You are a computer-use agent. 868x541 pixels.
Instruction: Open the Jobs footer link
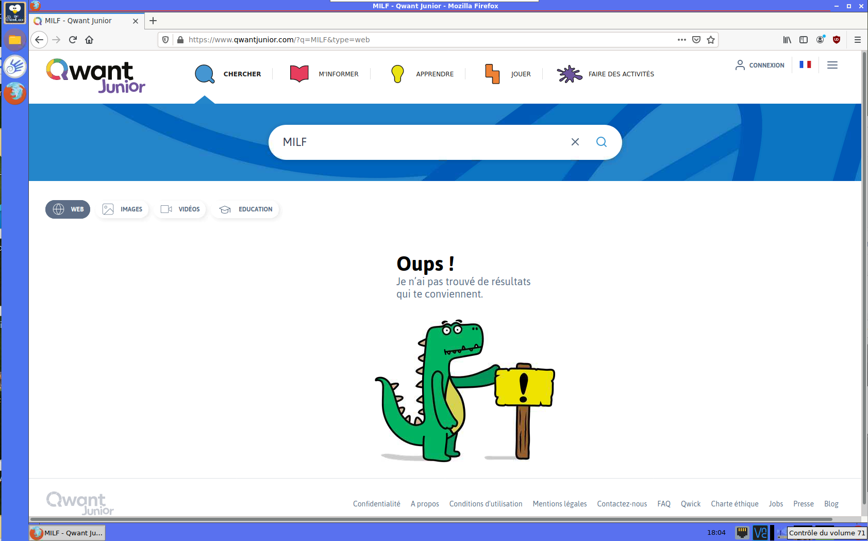tap(776, 504)
